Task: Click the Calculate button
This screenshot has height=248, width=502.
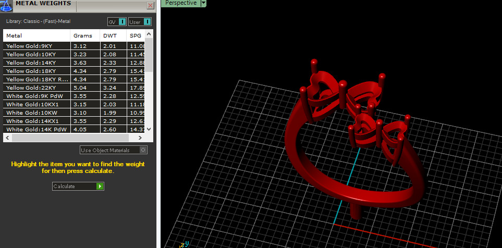Action: (x=78, y=186)
